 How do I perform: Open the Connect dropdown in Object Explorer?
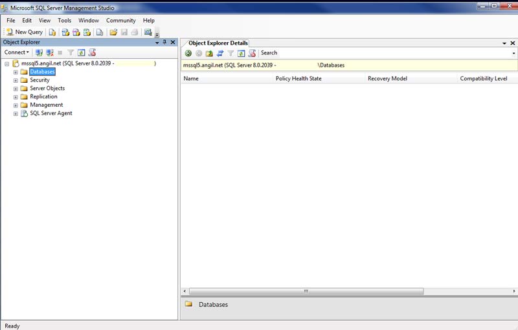(17, 52)
